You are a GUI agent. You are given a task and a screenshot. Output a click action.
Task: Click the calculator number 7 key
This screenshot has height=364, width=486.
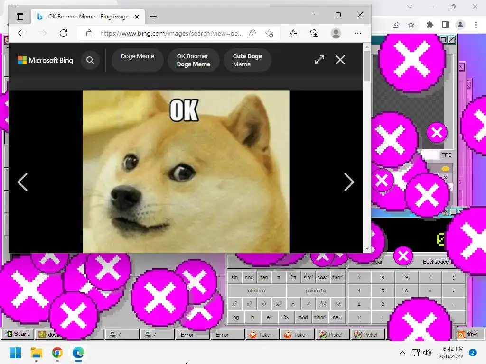tap(359, 277)
